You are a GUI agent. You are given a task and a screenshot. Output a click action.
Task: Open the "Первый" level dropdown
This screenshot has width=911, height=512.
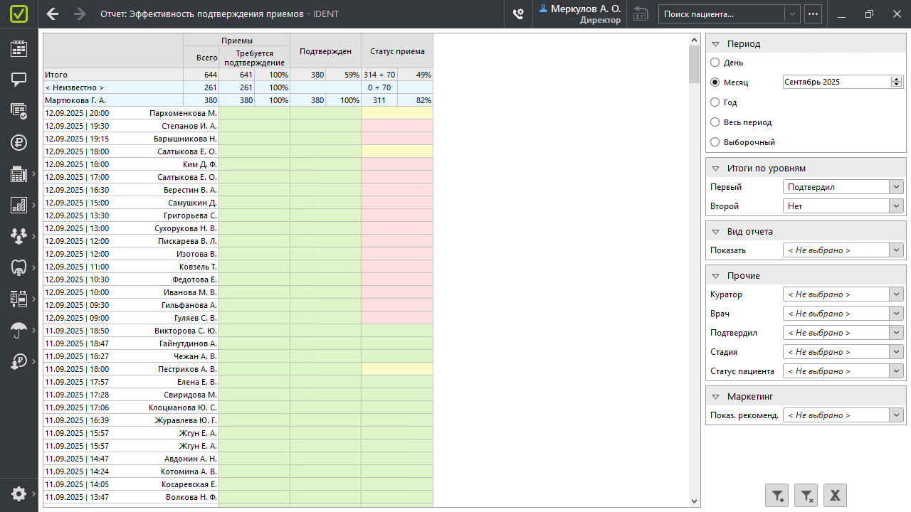pyautogui.click(x=843, y=187)
